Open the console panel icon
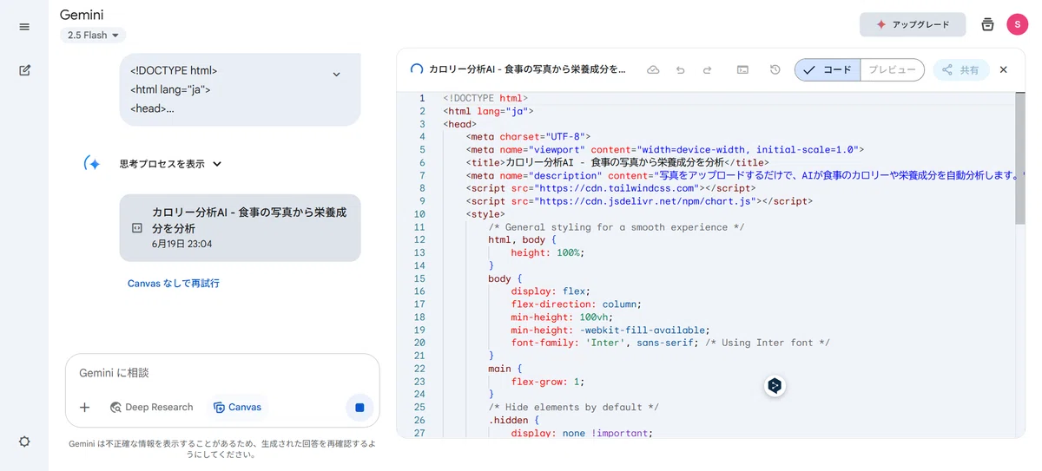Viewport: 1042px width, 471px height. [742, 70]
